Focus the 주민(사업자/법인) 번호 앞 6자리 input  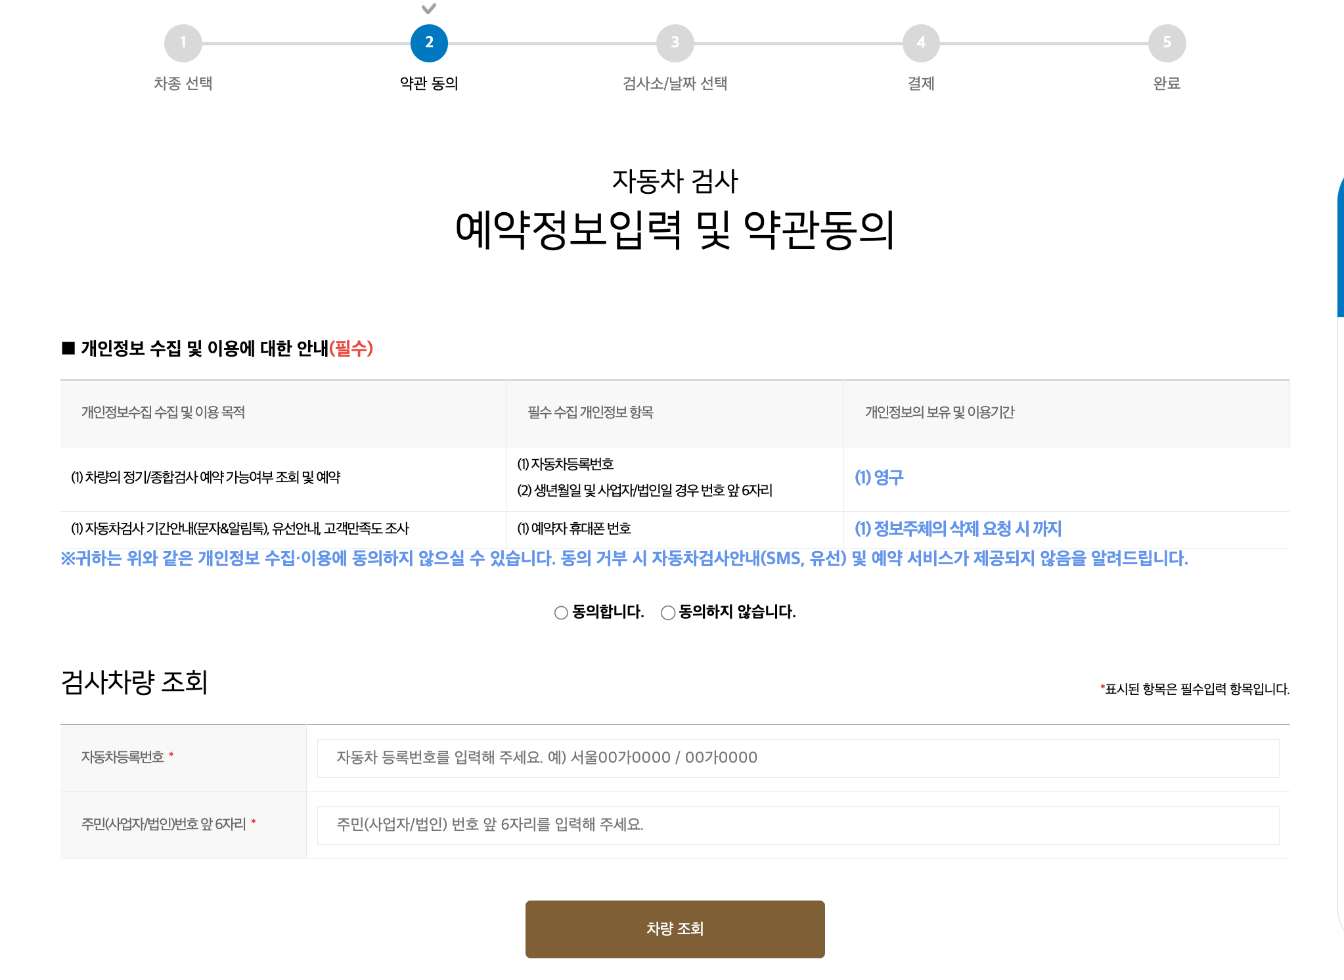tap(797, 825)
